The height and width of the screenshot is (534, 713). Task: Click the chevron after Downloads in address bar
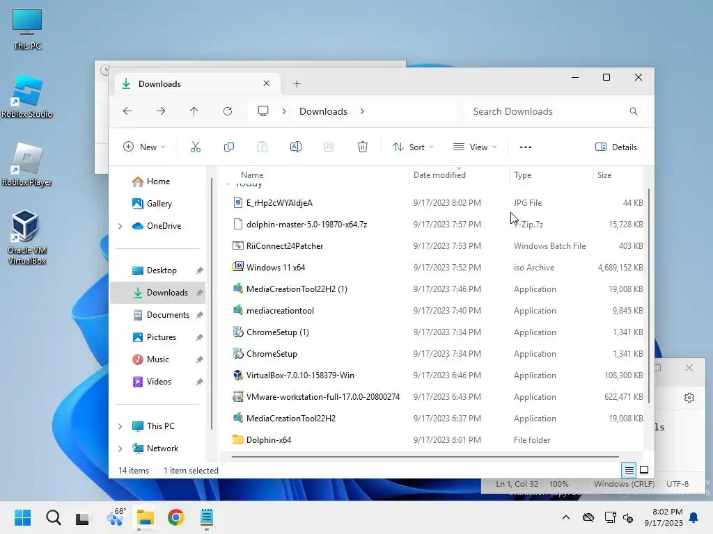[x=362, y=111]
